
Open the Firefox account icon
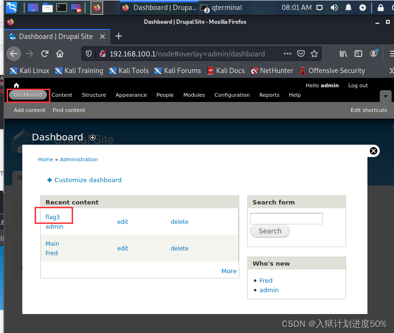click(374, 54)
